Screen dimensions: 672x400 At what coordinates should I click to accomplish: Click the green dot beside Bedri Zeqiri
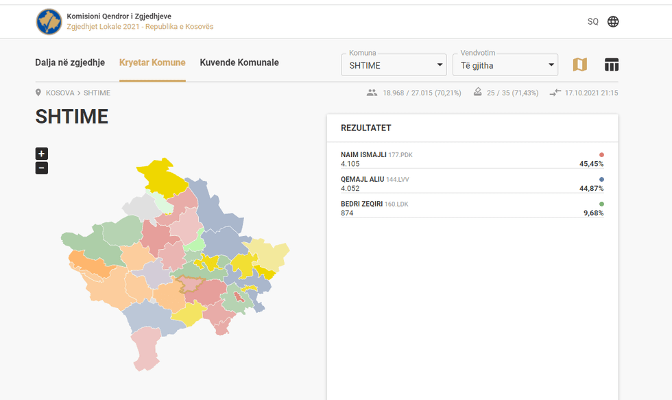pyautogui.click(x=601, y=204)
